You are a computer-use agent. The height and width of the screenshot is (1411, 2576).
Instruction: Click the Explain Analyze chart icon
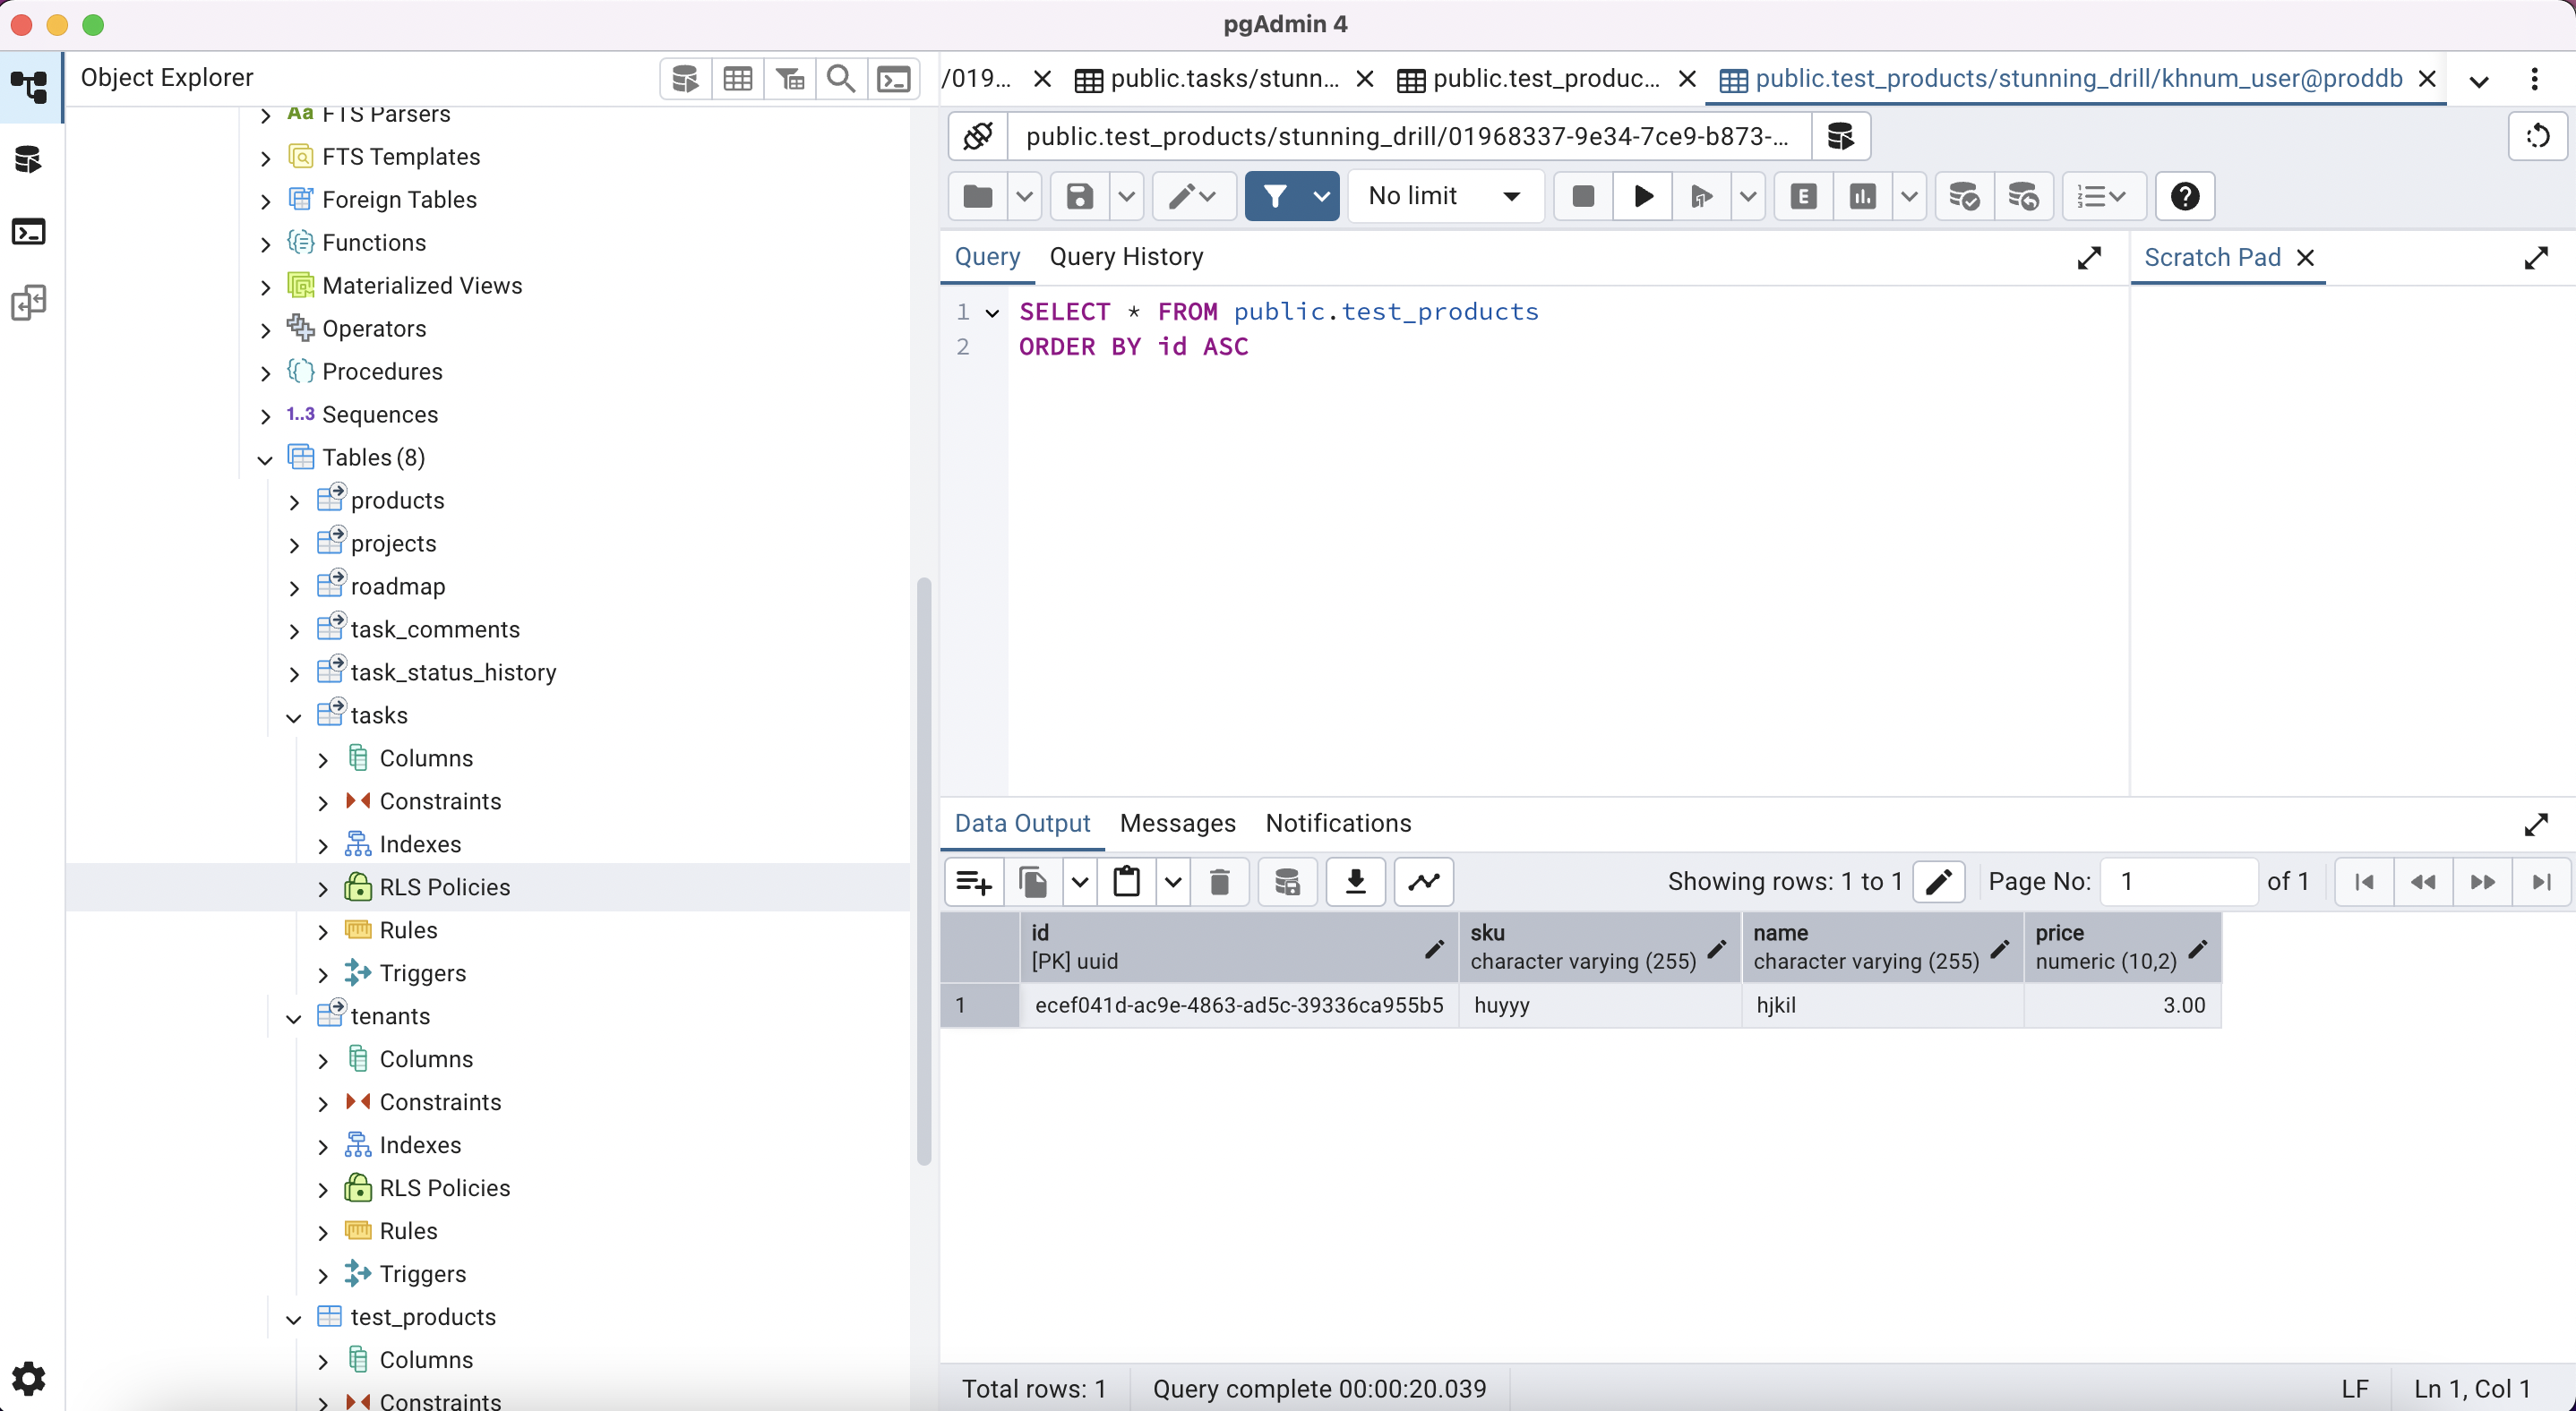click(1862, 196)
